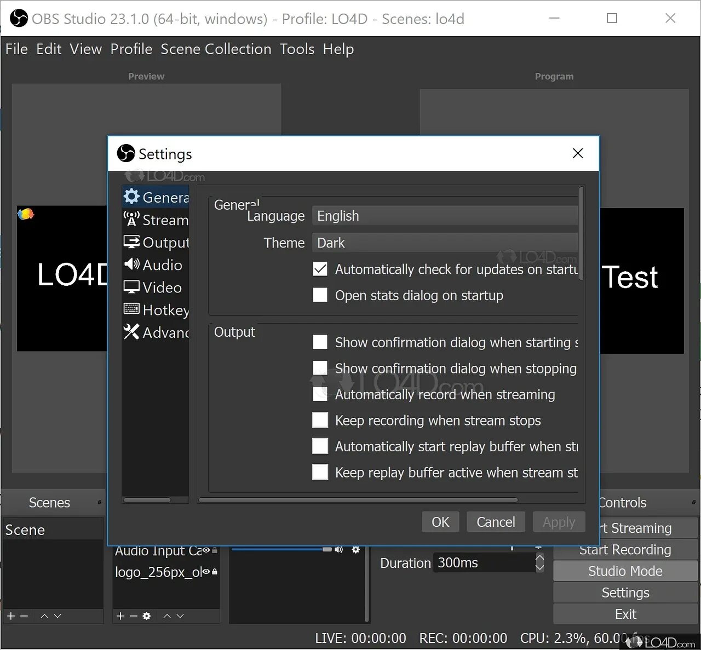
Task: Pop out the Controls dock panel
Action: click(x=693, y=502)
